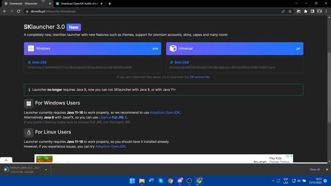
Task: Open the Adoptium OpenJDK link for Windows users
Action: [165, 113]
